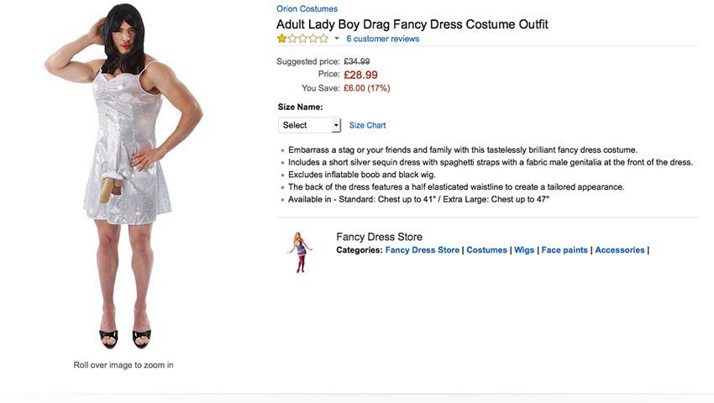Click the fifth empty rating star
This screenshot has width=714, height=403.
pyautogui.click(x=323, y=39)
